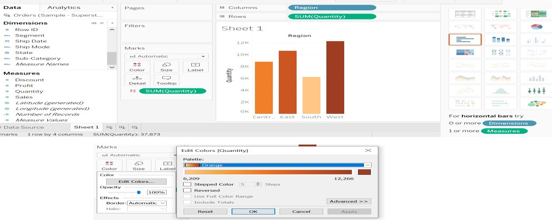
Task: Select the horizontal bars chart in Show Me
Action: 465,39
